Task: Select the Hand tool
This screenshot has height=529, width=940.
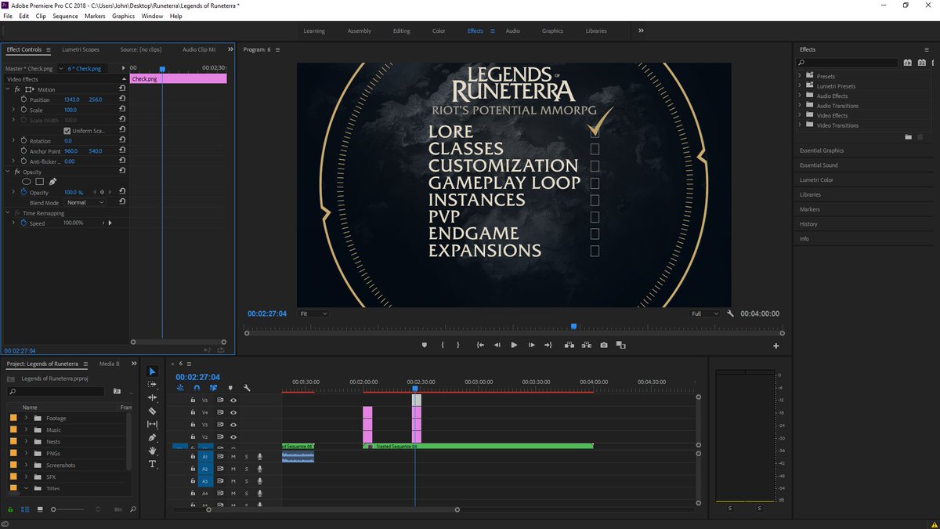Action: coord(152,451)
